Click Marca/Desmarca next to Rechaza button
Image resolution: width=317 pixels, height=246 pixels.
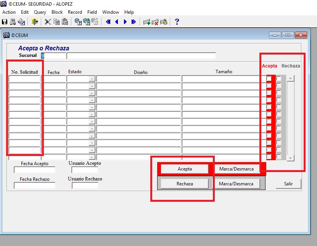[x=236, y=184]
